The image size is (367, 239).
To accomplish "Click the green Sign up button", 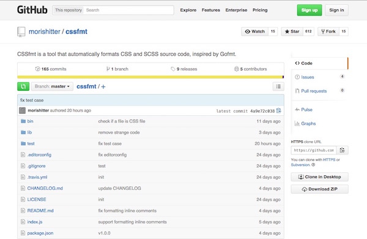I will click(310, 10).
